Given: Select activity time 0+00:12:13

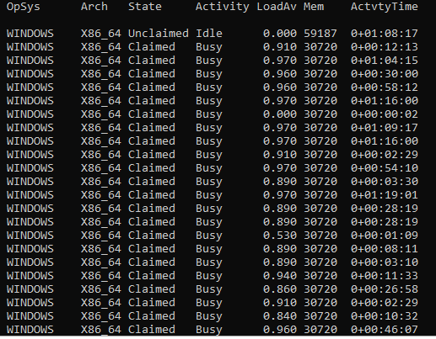Looking at the screenshot, I should (x=385, y=47).
